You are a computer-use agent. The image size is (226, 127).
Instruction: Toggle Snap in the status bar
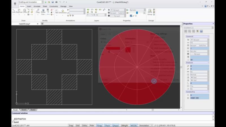[71, 125]
